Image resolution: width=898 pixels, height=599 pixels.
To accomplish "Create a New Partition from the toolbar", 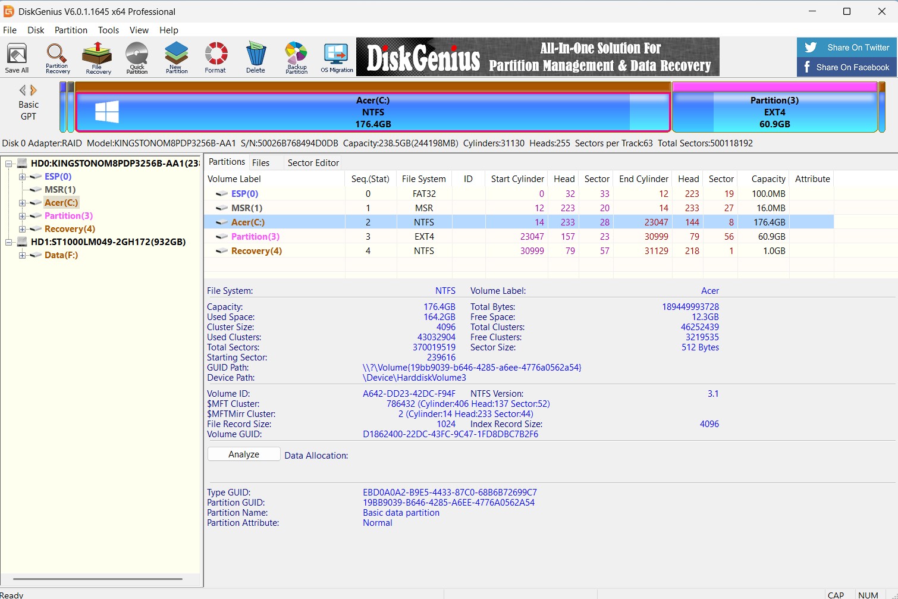I will [177, 58].
